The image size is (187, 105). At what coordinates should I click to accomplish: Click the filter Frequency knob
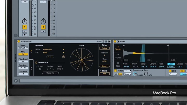pyautogui.click(x=135, y=74)
